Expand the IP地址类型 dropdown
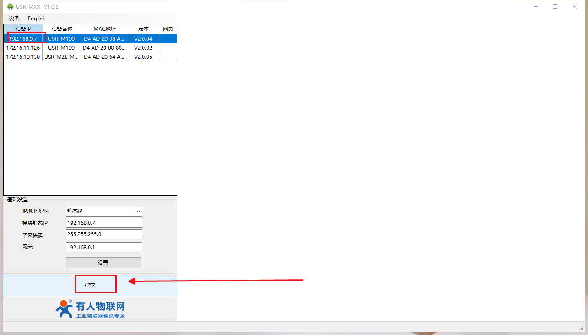The width and height of the screenshot is (588, 335). (x=104, y=211)
